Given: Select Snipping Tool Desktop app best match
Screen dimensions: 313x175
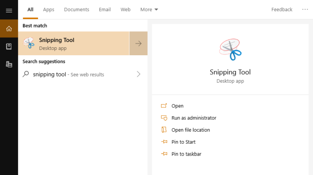Looking at the screenshot, I should 74,43.
